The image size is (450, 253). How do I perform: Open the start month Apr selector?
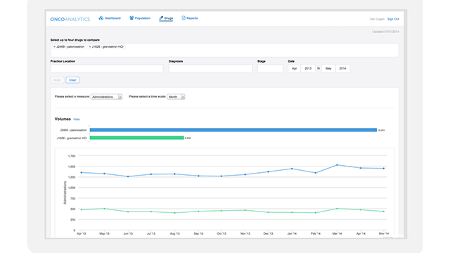click(x=294, y=69)
